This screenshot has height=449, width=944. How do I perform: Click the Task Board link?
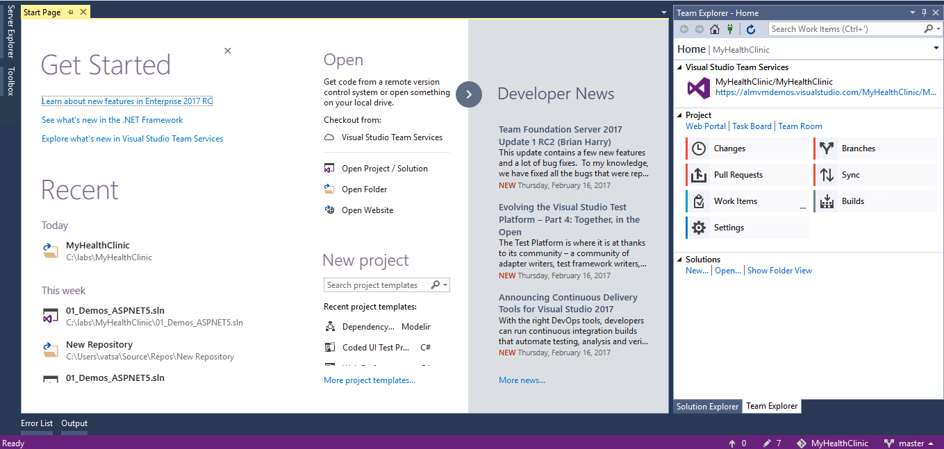pos(752,126)
